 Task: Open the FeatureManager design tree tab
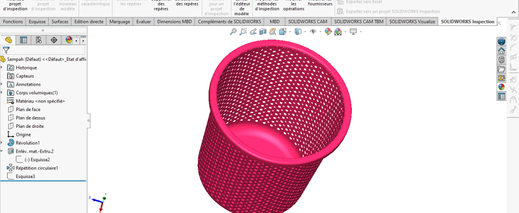[x=8, y=40]
